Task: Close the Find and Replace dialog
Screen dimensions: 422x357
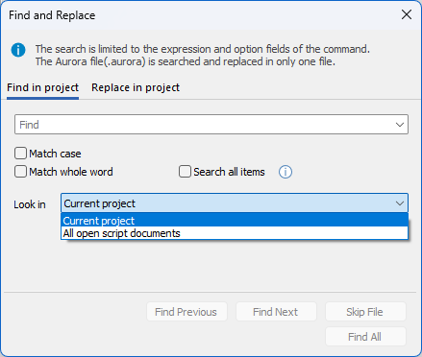Action: click(x=407, y=14)
